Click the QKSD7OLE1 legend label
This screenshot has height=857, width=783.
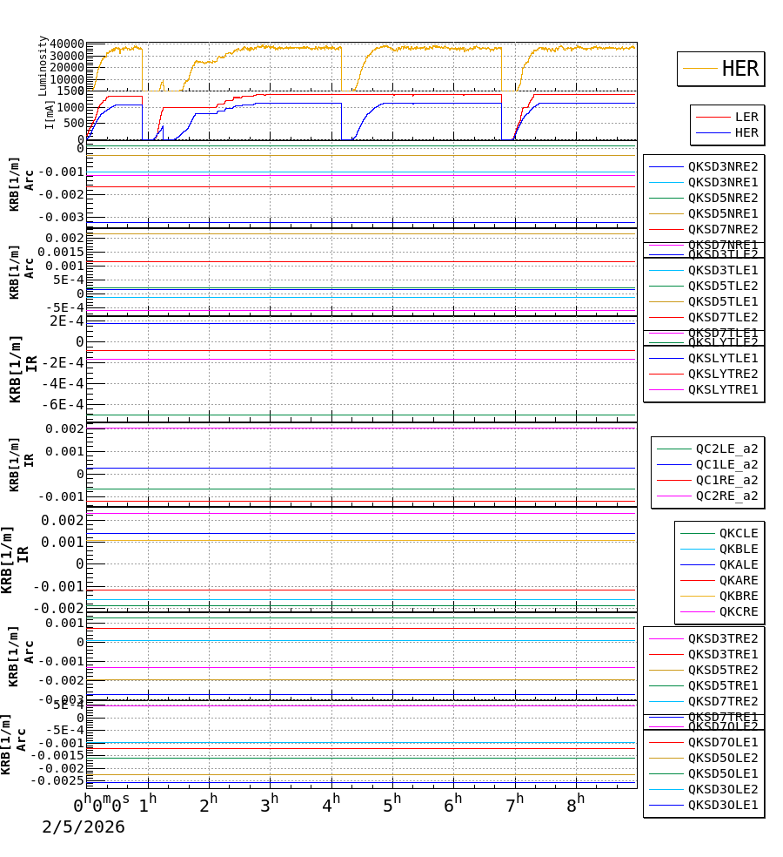(x=723, y=743)
